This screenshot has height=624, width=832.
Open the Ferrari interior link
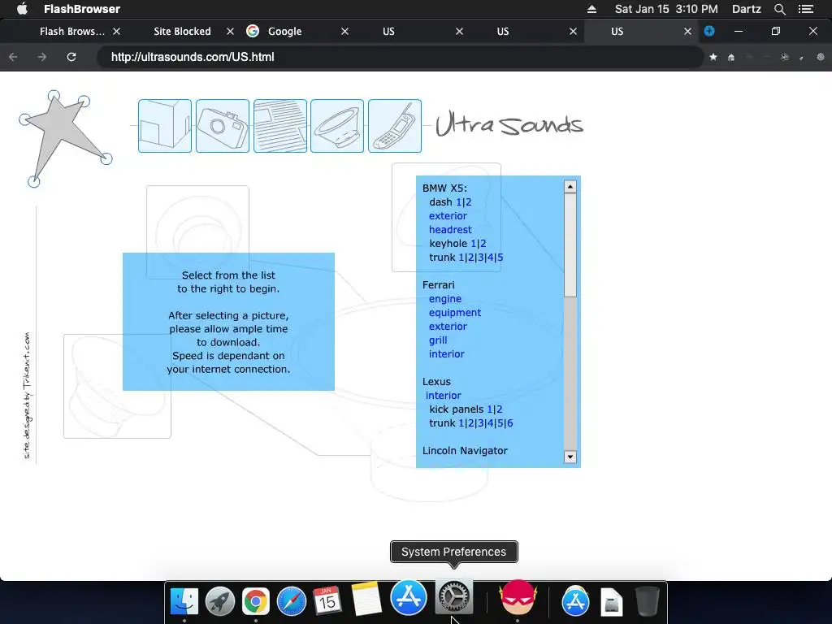point(446,354)
